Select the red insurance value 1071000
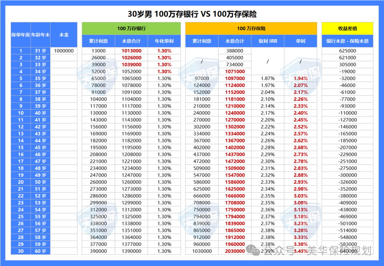This screenshot has width=384, height=266. click(x=235, y=72)
